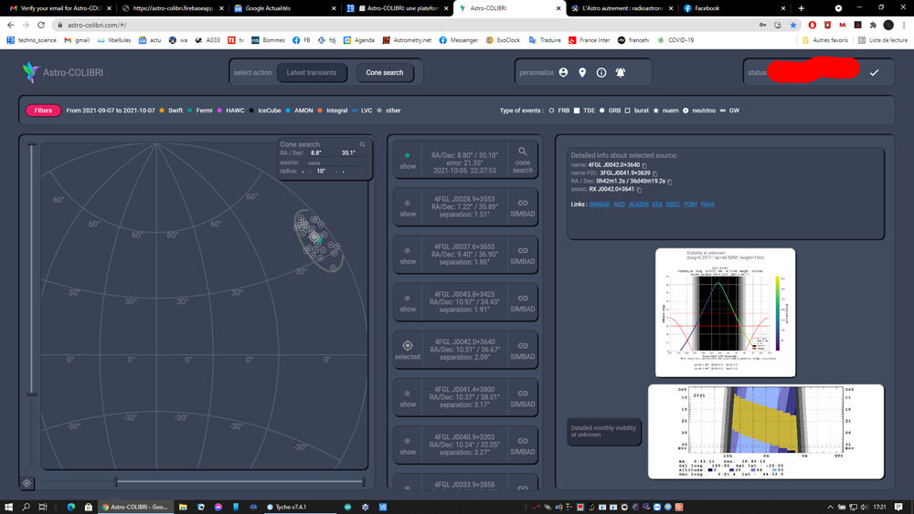Switch to Google Actualités browser tab
This screenshot has height=514, width=914.
pyautogui.click(x=284, y=8)
